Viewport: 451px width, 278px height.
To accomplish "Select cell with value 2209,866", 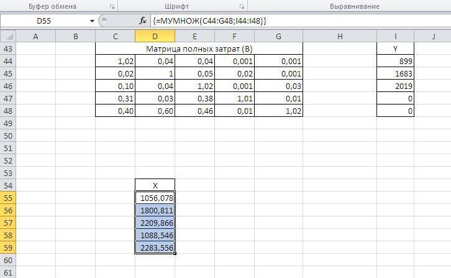I will point(155,223).
